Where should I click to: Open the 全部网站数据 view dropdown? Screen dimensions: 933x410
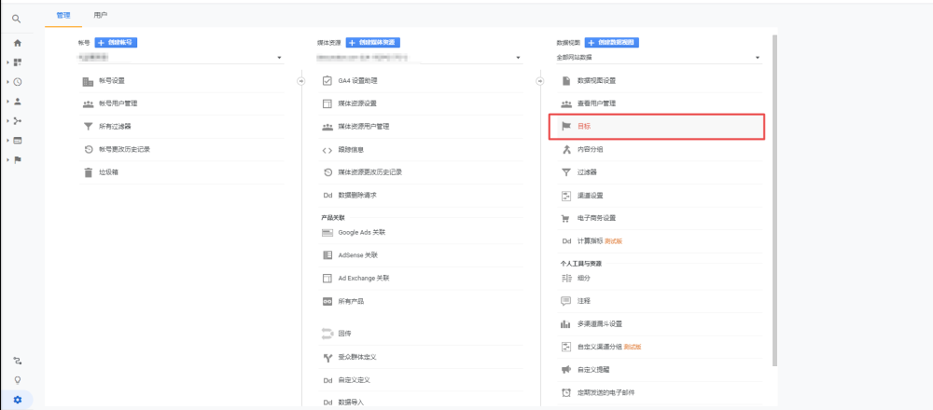[657, 59]
